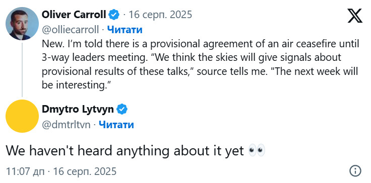Open the 16 серп. 2025 date beside Oliver Carroll
This screenshot has height=183, width=371.
pyautogui.click(x=160, y=15)
